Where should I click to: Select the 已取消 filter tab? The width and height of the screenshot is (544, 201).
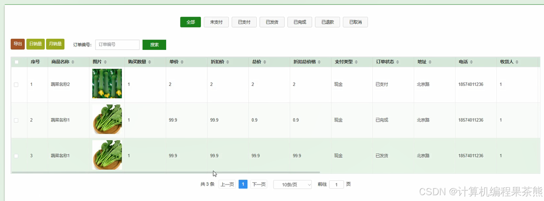click(356, 22)
